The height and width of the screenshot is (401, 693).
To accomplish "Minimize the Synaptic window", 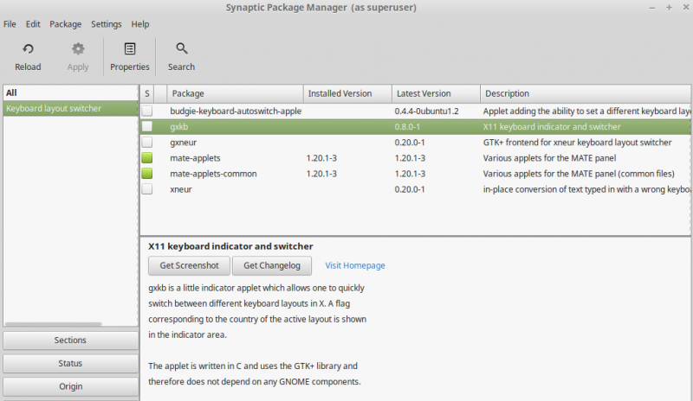I will pyautogui.click(x=652, y=8).
